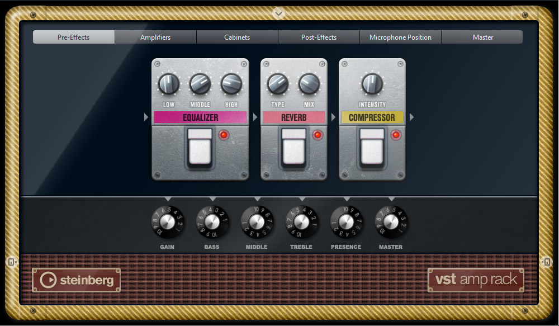Viewport: 559px width, 326px height.
Task: Toggle the Reverb pedal footswitch
Action: (x=294, y=148)
